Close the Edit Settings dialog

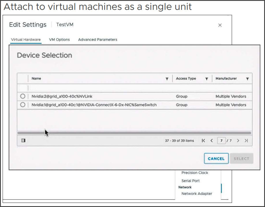[x=220, y=25]
